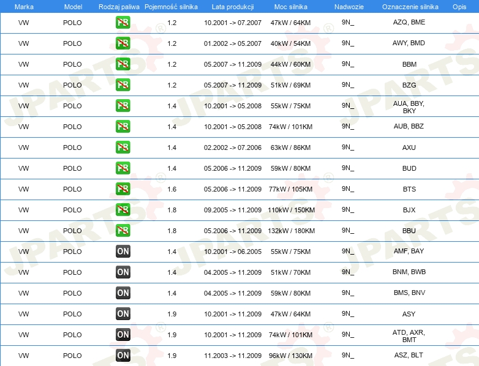This screenshot has height=366, width=479.
Task: Select engine code BBU
Action: (x=409, y=231)
